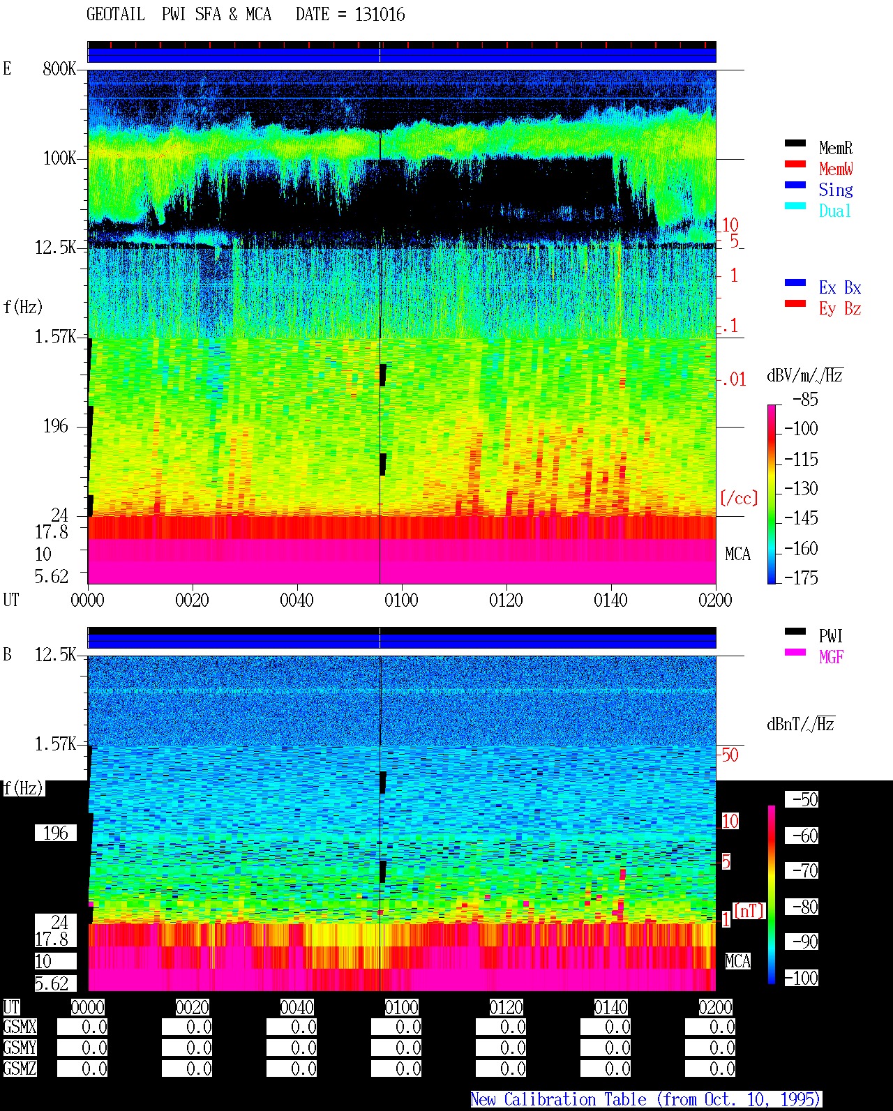The image size is (893, 1111).
Task: Click the -130 color scale value
Action: 801,488
